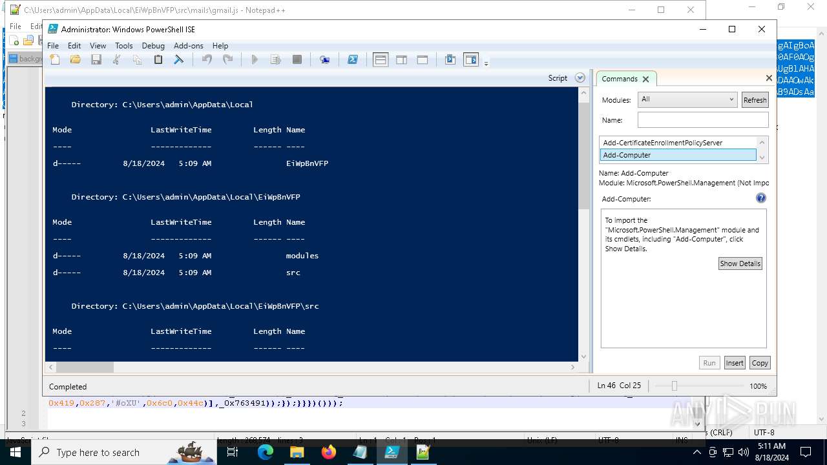Adjust the zoom slider at 100%
Image resolution: width=827 pixels, height=465 pixels.
(674, 386)
